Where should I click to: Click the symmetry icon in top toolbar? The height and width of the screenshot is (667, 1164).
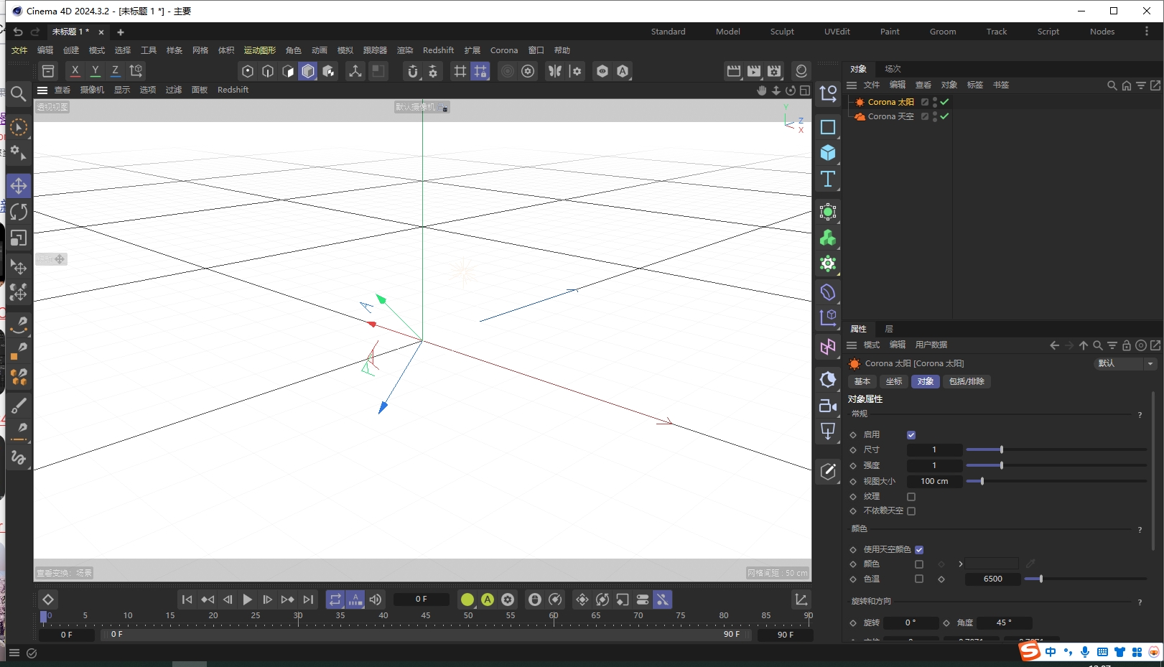point(555,70)
